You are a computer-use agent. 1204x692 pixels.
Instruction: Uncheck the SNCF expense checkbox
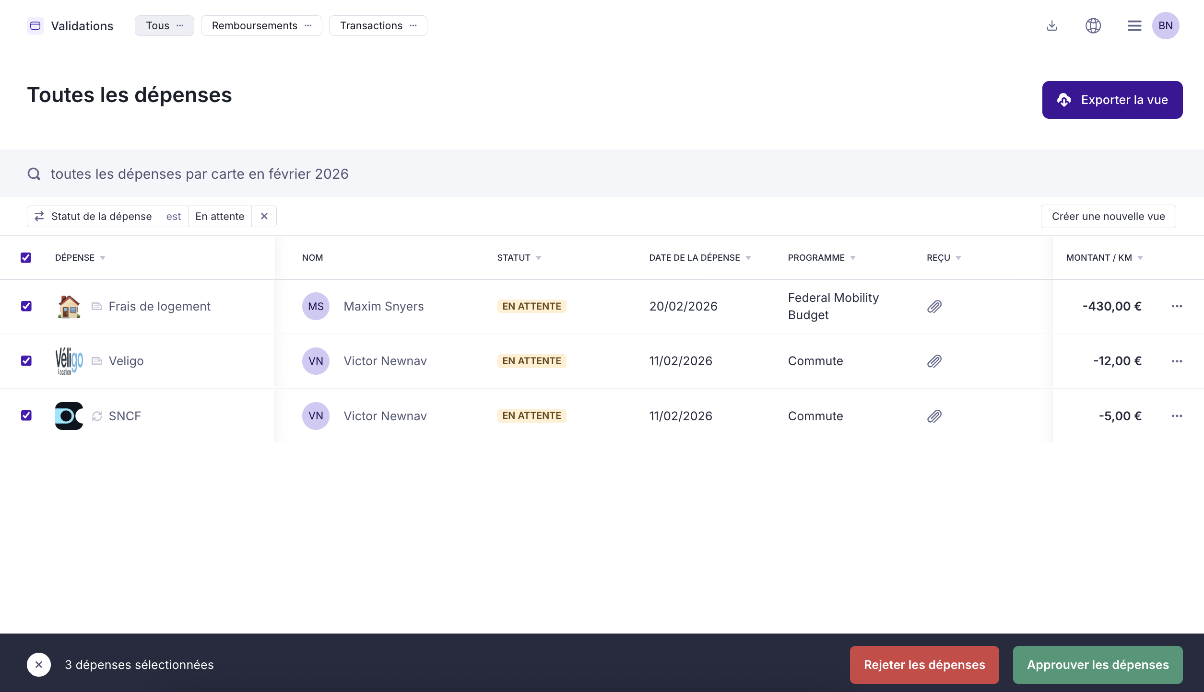(26, 415)
